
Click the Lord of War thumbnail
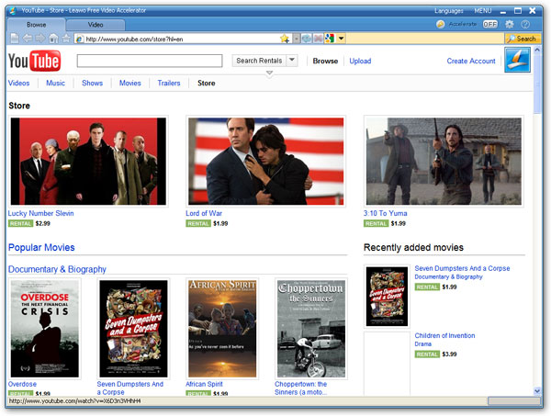(266, 162)
